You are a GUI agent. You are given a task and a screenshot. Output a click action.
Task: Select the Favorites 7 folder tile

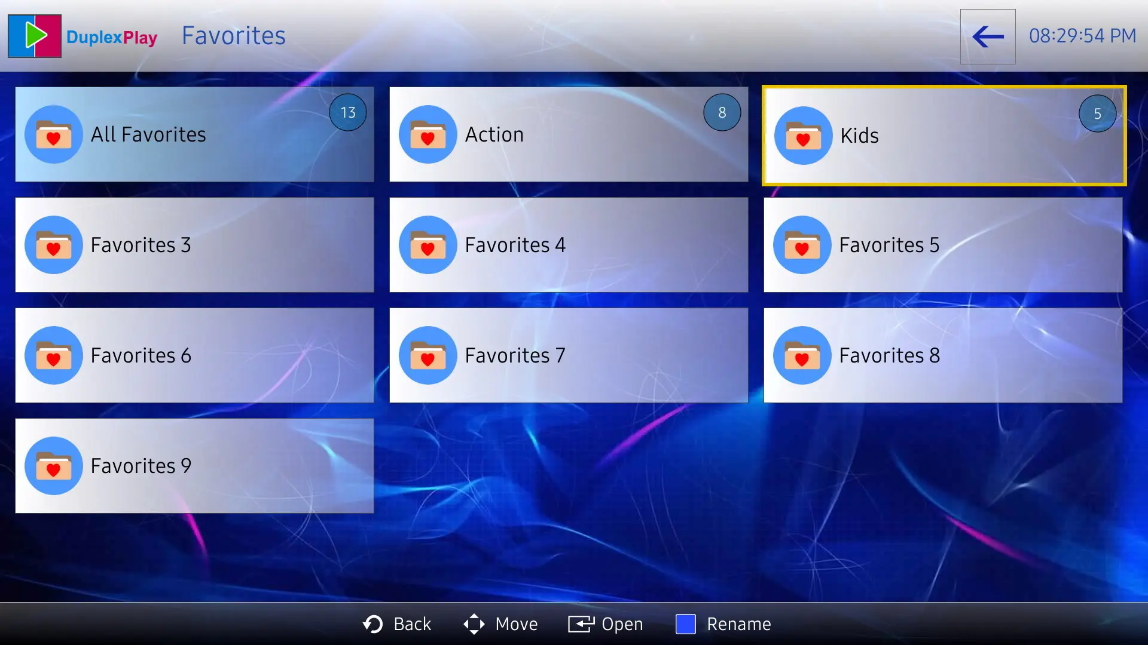(569, 355)
